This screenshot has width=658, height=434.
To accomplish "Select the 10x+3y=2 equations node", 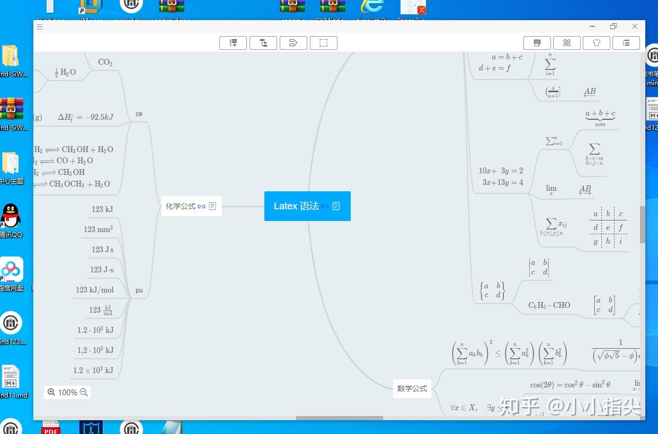I will 501,176.
